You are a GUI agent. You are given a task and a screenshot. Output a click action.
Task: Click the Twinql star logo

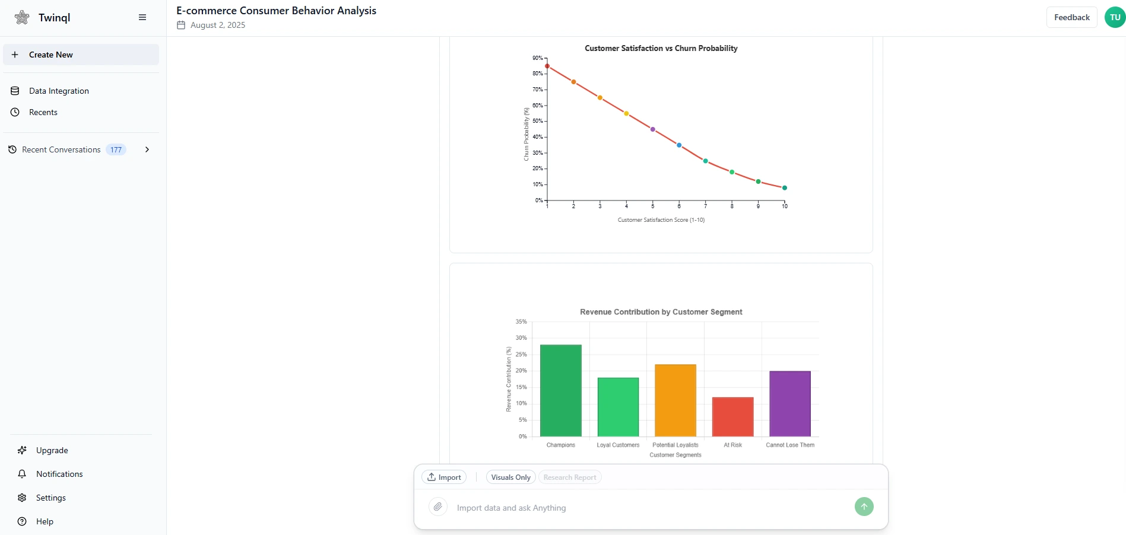click(x=21, y=17)
